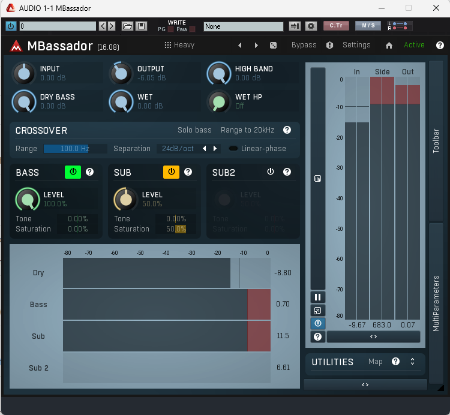This screenshot has height=415, width=450.
Task: Click the BASS Tone value field
Action: click(77, 219)
